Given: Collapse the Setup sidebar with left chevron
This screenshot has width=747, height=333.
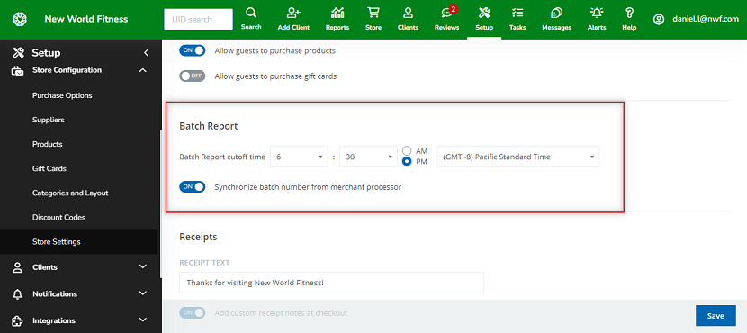Looking at the screenshot, I should tap(147, 52).
